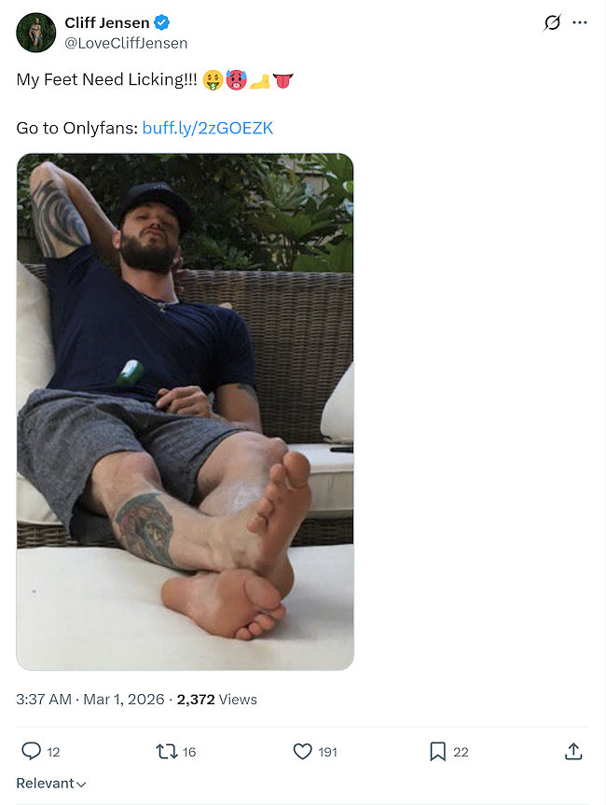
Task: Click the Grok slashed-circle icon
Action: tap(552, 22)
